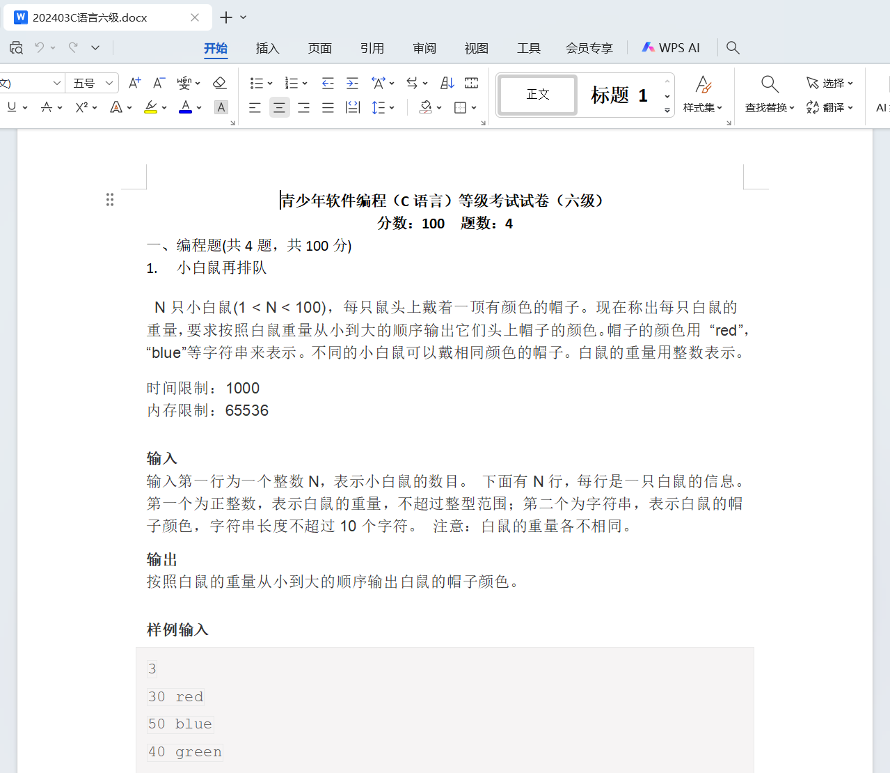This screenshot has height=773, width=890.
Task: Apply the 正文 style
Action: coord(538,95)
